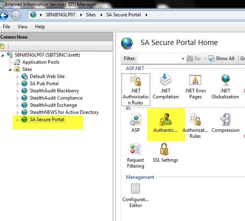Select the Sites node
The width and height of the screenshot is (245, 221).
[27, 69]
